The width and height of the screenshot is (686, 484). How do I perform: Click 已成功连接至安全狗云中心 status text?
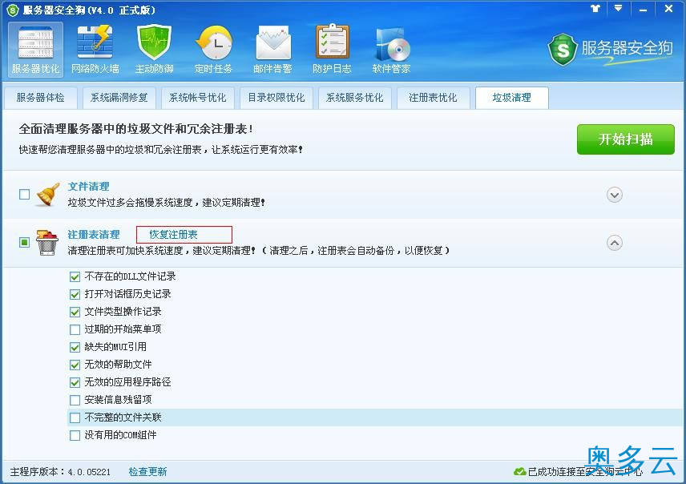click(585, 472)
